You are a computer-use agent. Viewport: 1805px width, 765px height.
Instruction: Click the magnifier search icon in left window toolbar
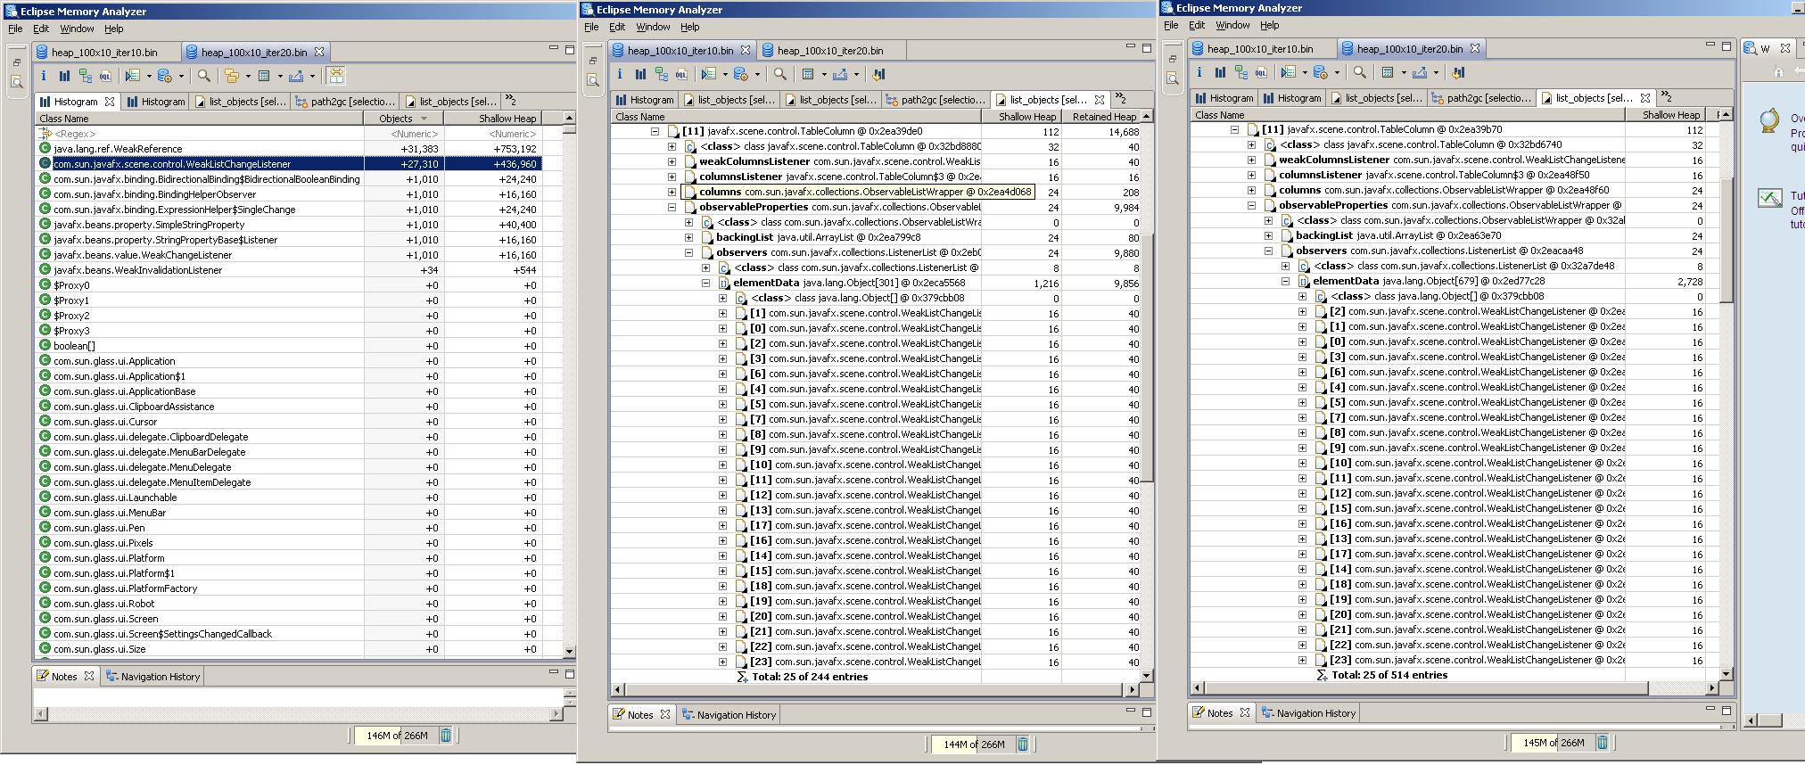tap(204, 77)
